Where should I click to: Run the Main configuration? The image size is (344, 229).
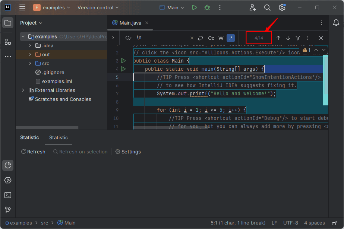click(195, 7)
